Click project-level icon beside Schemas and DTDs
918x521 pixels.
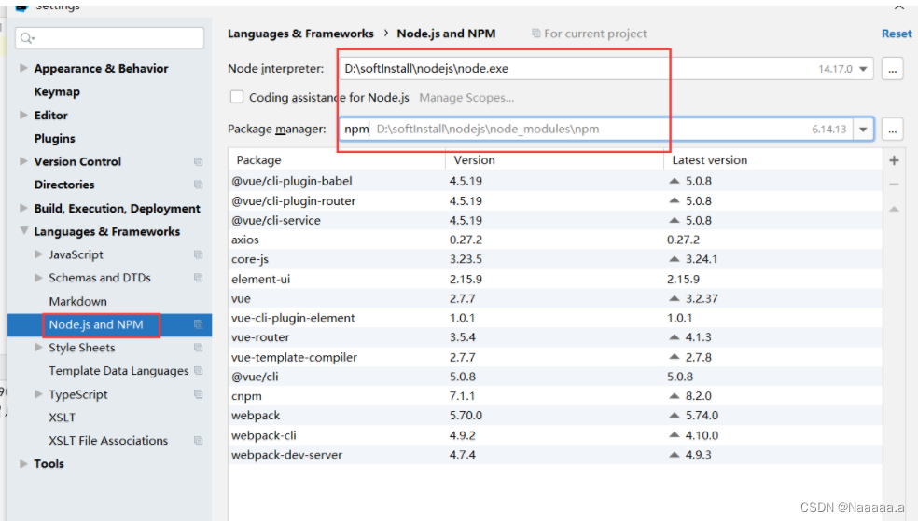pos(198,278)
